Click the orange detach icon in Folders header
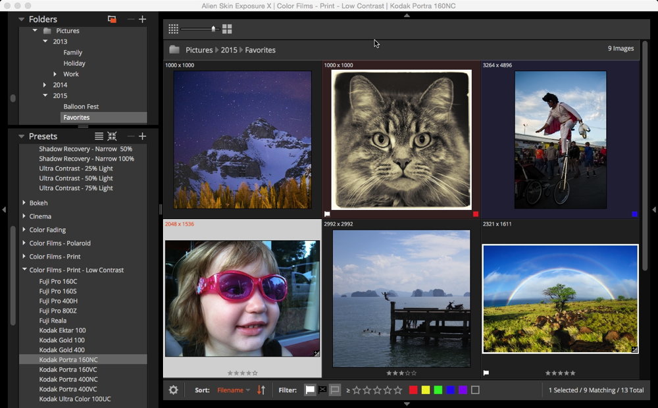This screenshot has height=408, width=658. pyautogui.click(x=112, y=20)
